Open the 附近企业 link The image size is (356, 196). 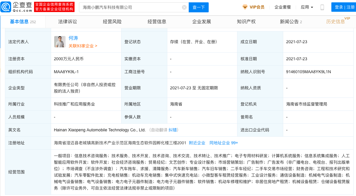tap(197, 143)
